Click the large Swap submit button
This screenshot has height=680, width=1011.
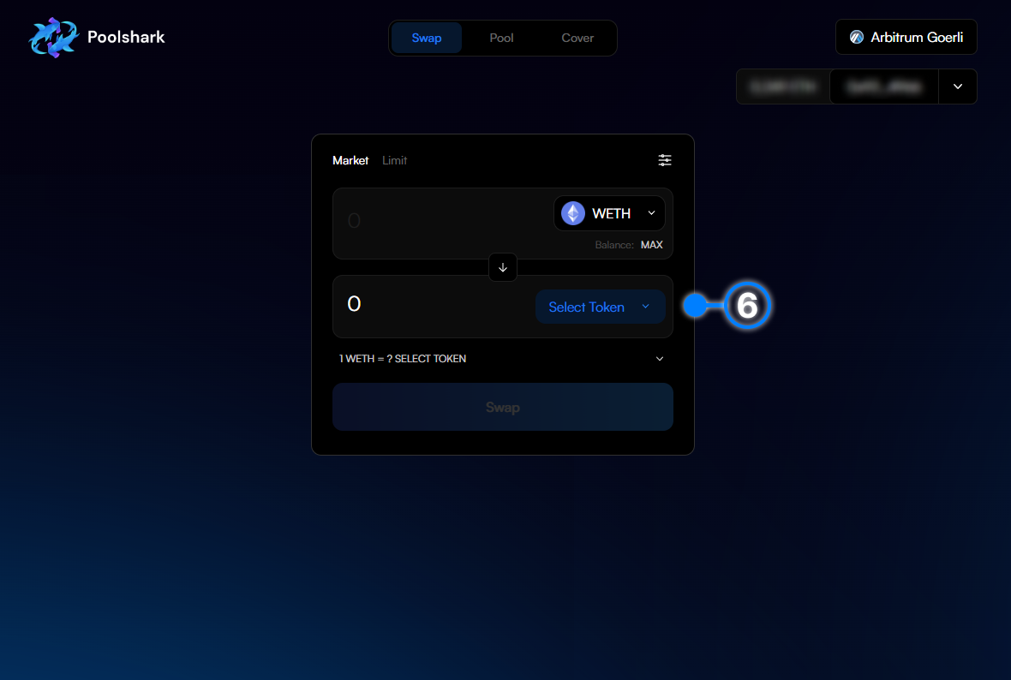503,407
